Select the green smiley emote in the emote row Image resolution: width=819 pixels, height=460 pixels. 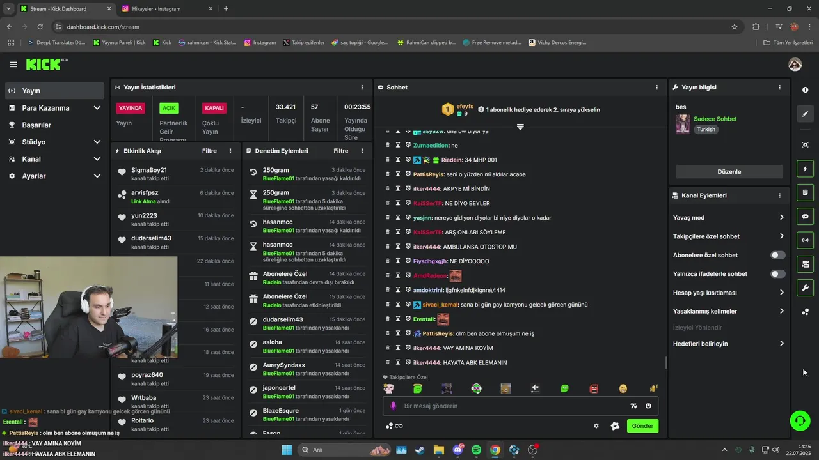pos(564,388)
